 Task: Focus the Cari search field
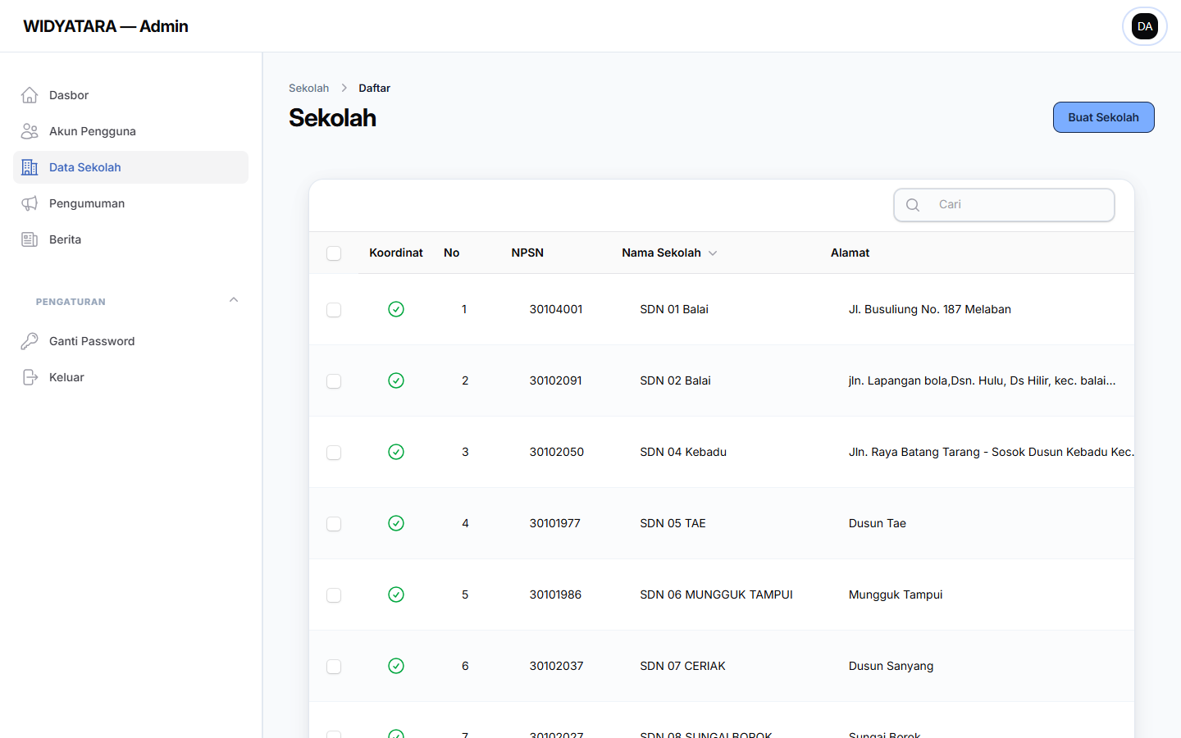(x=1004, y=205)
